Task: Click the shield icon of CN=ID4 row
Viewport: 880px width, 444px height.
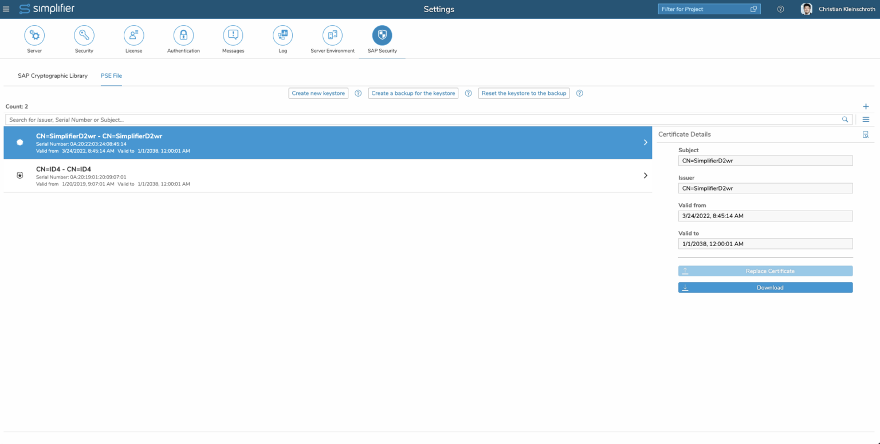Action: (x=20, y=176)
